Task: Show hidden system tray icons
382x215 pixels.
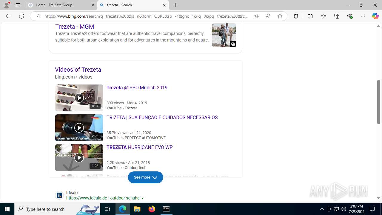Action: pyautogui.click(x=322, y=209)
